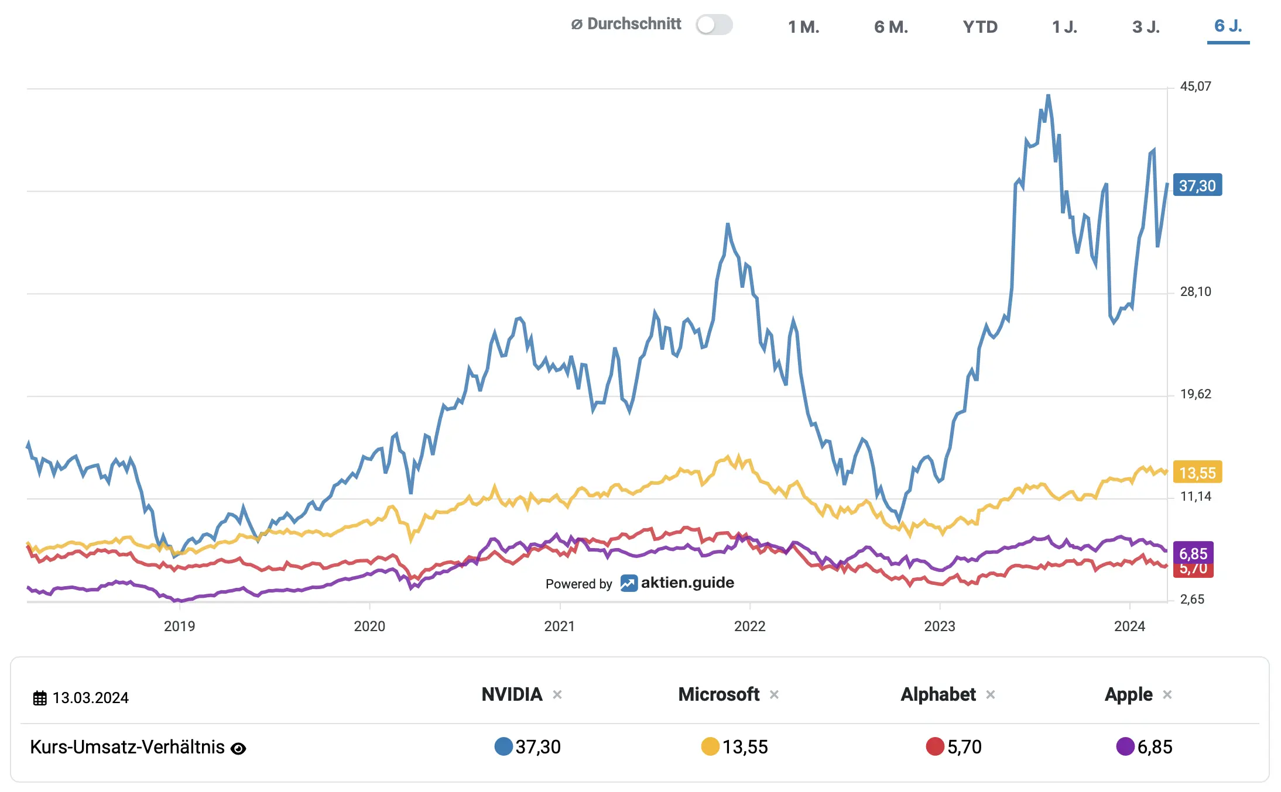
Task: Click the 11,14 y-axis label
Action: click(x=1196, y=497)
